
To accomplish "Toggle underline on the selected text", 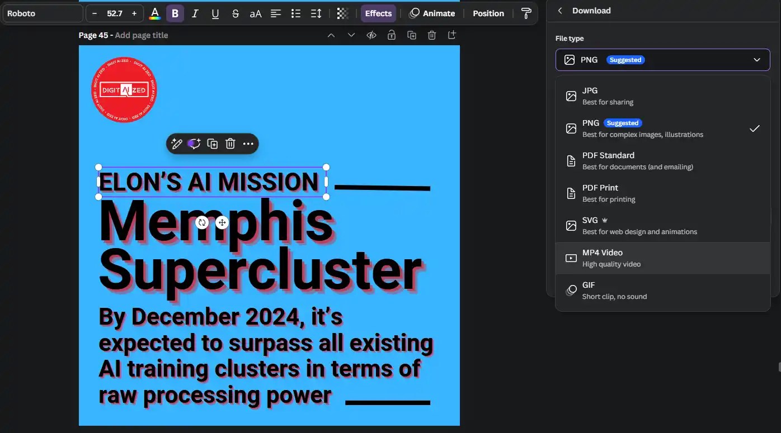I will point(215,13).
